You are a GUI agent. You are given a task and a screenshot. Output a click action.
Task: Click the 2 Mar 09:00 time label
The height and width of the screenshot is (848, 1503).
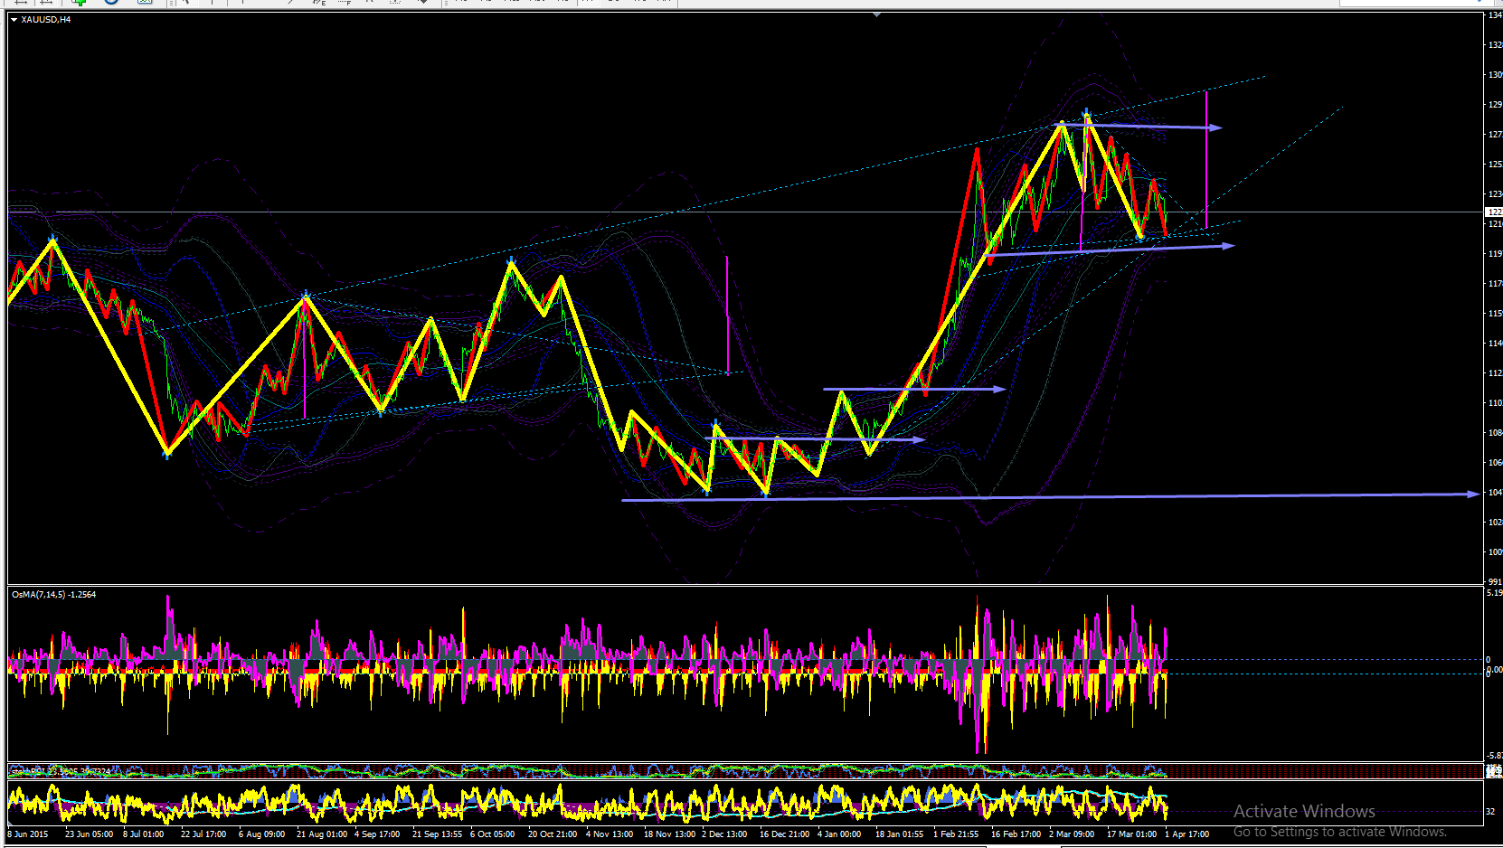click(x=1072, y=834)
